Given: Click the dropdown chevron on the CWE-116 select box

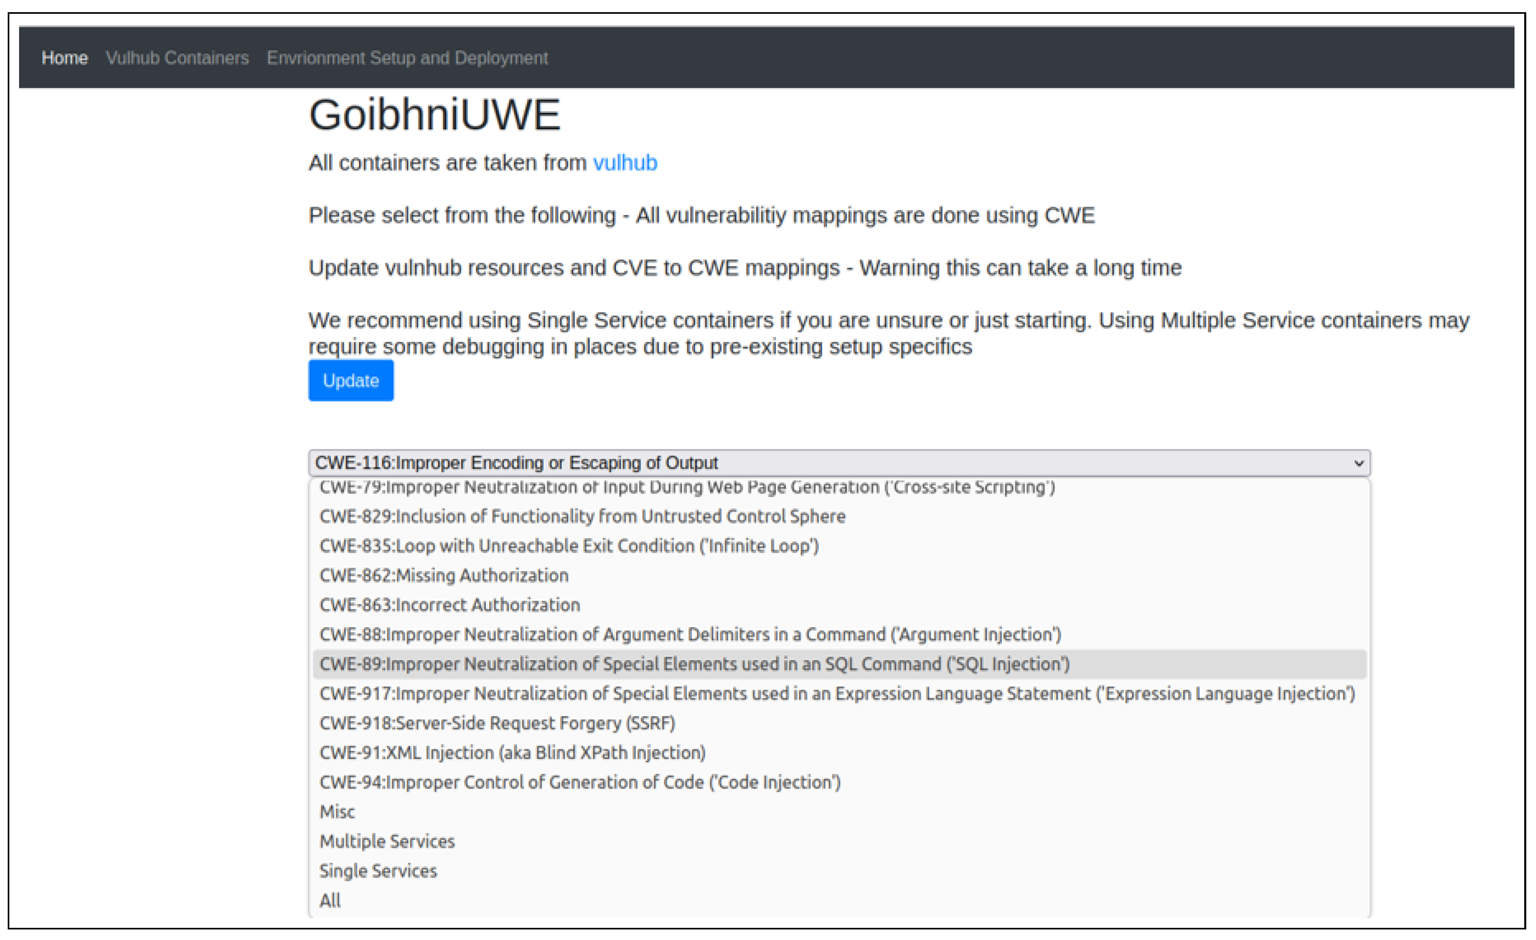Looking at the screenshot, I should point(1358,463).
